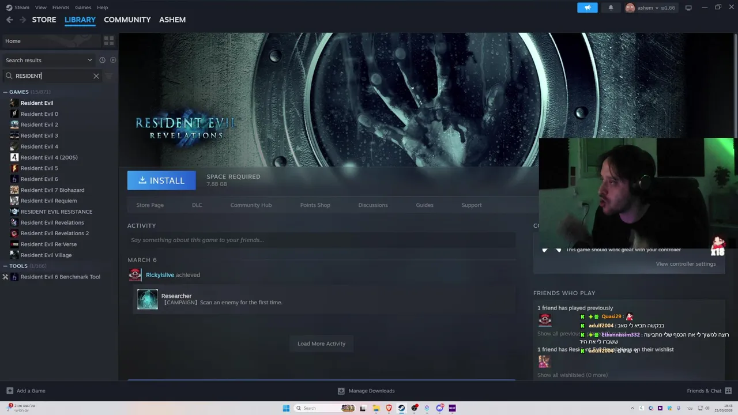
Task: Open the Help menu
Action: point(102,7)
